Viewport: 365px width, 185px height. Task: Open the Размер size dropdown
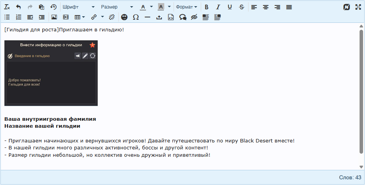117,7
